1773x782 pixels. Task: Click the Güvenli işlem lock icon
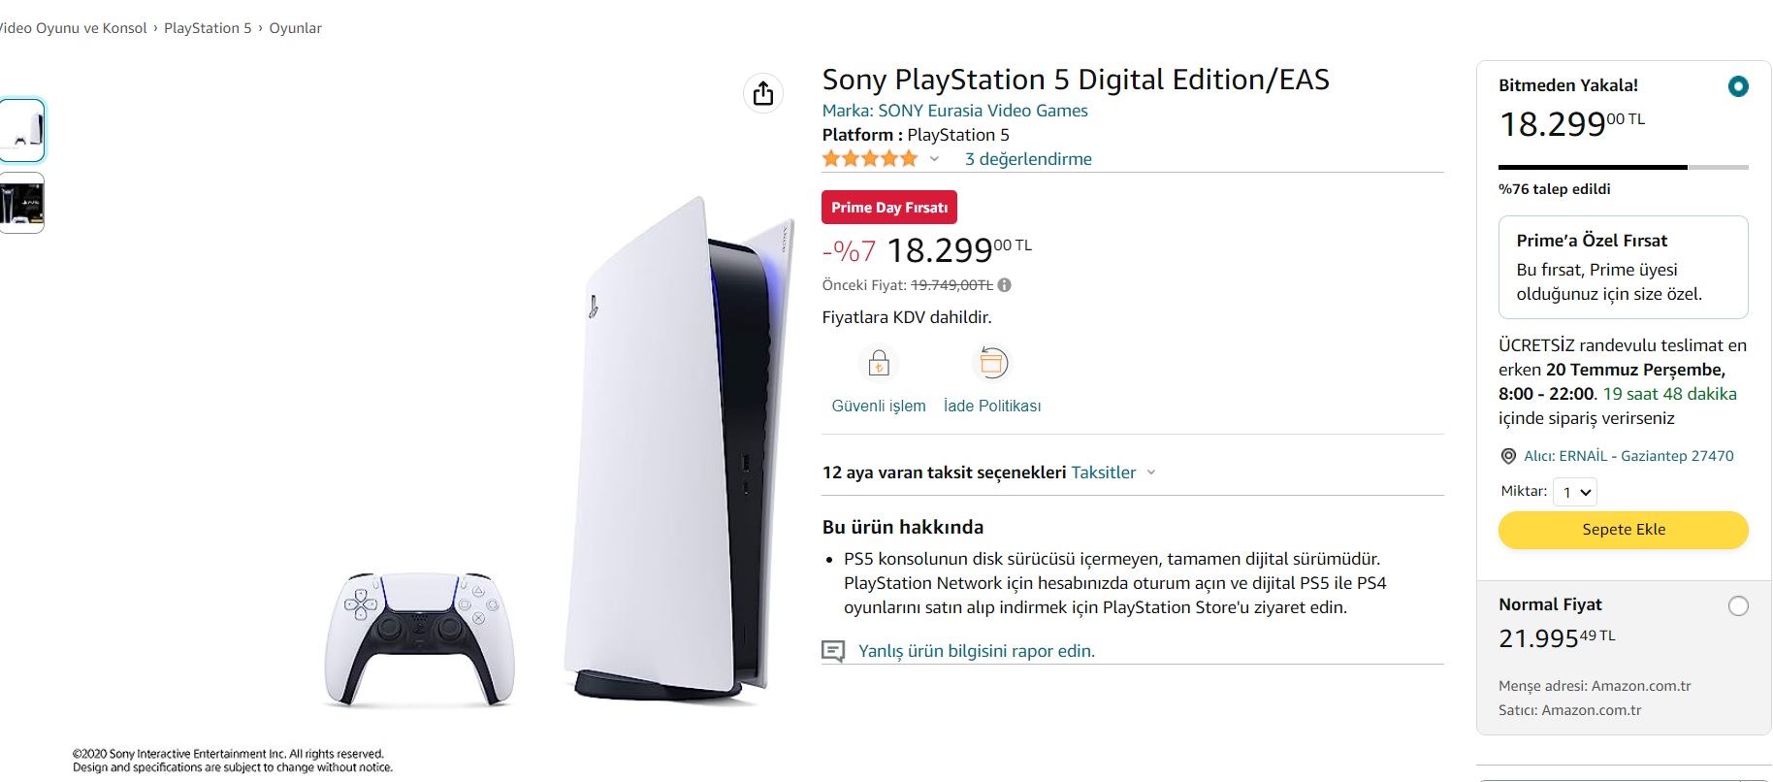(x=879, y=364)
